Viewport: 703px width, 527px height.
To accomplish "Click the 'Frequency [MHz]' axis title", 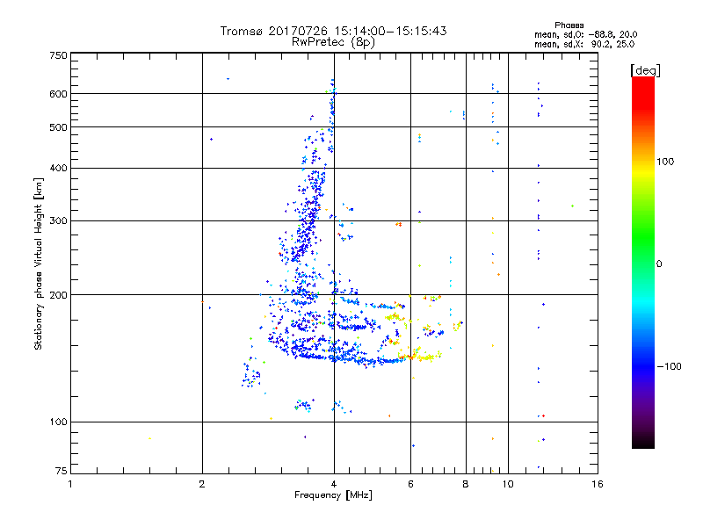I will 334,495.
